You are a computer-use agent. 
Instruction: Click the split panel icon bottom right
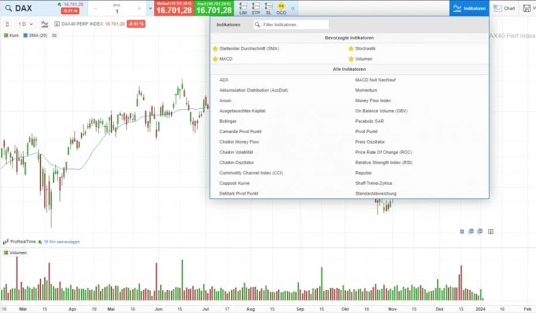[491, 232]
